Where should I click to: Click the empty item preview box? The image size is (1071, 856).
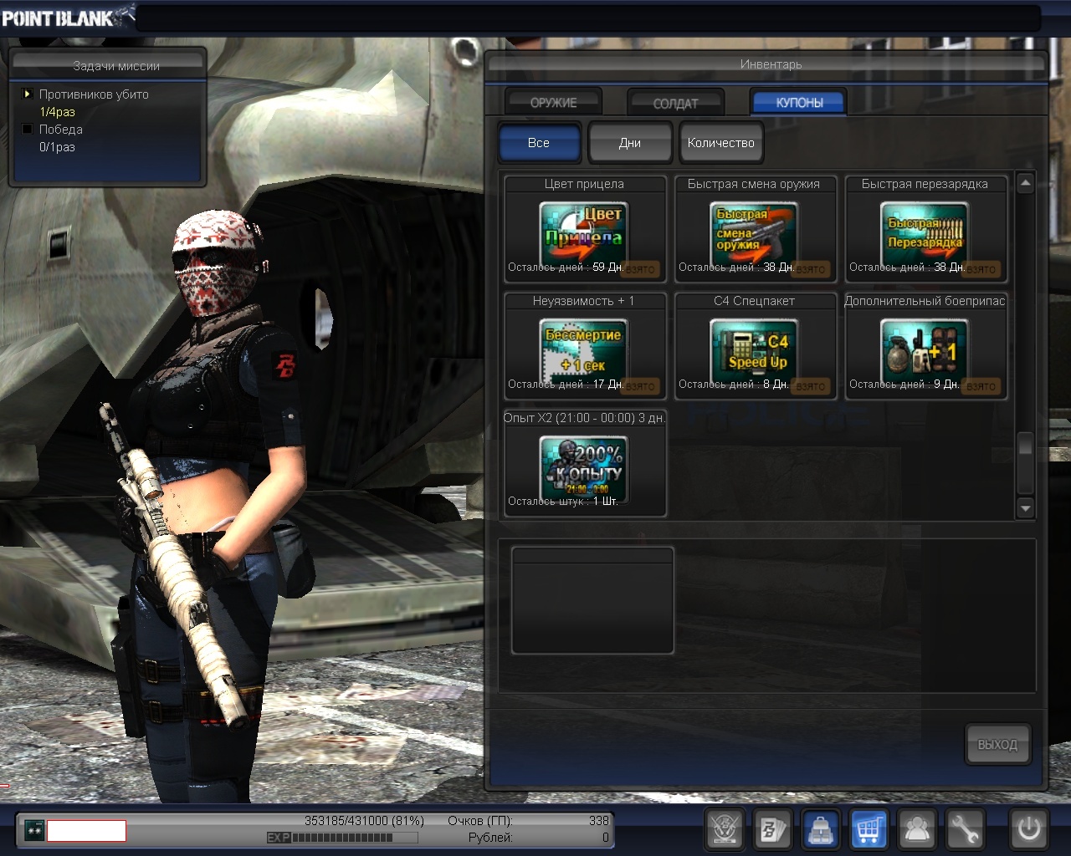click(592, 600)
